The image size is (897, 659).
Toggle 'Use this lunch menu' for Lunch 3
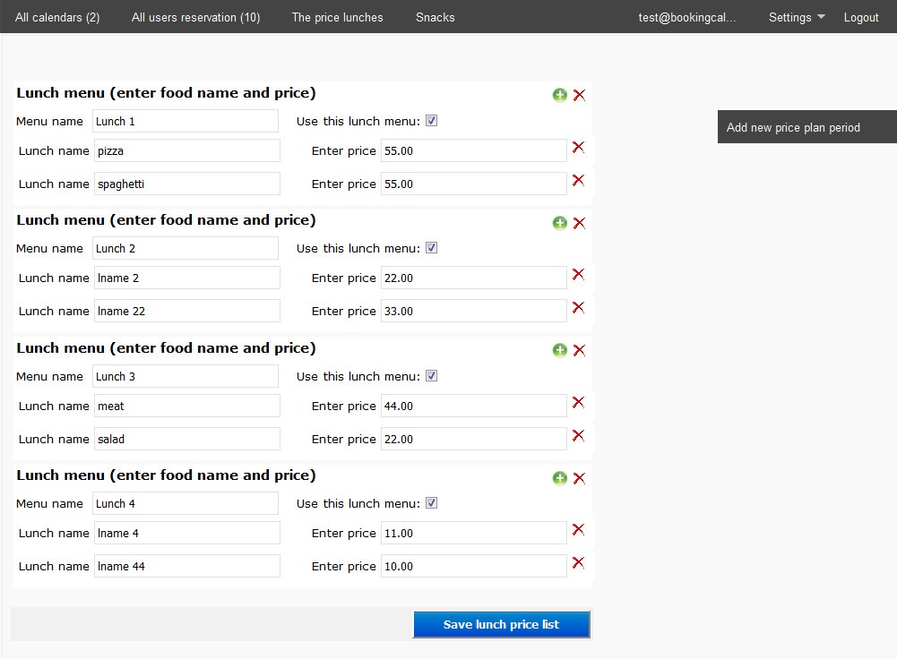tap(431, 376)
